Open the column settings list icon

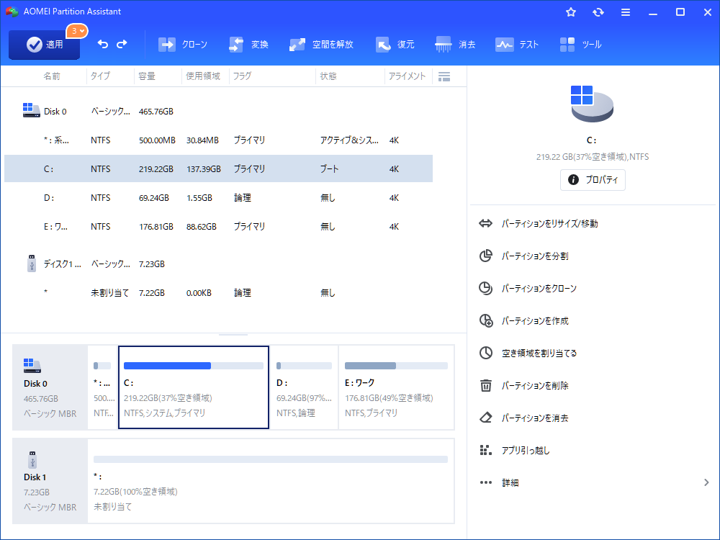coord(444,76)
